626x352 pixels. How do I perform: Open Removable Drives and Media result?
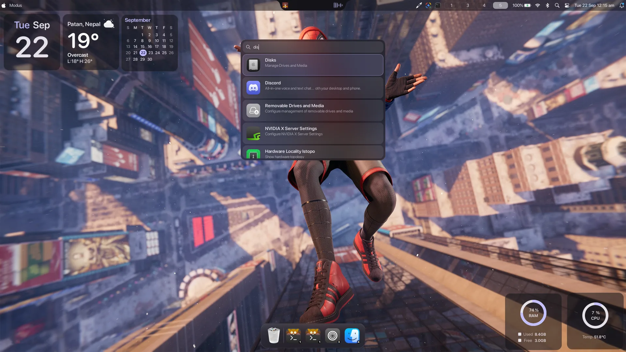click(313, 110)
